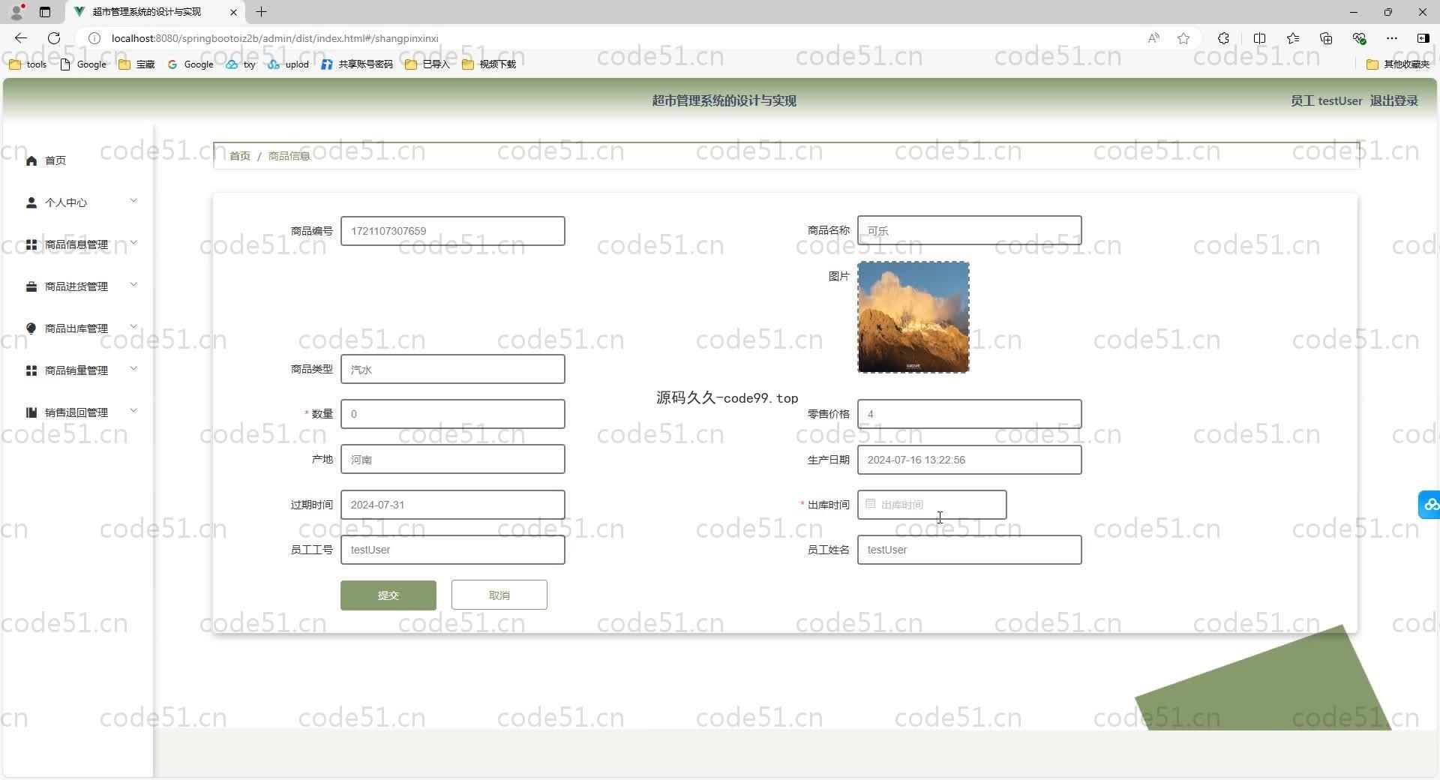
Task: Click the mountain product image thumbnail
Action: [913, 316]
